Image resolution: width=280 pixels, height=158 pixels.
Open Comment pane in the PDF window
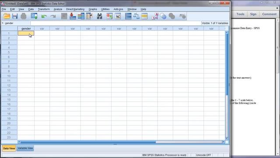point(269,14)
